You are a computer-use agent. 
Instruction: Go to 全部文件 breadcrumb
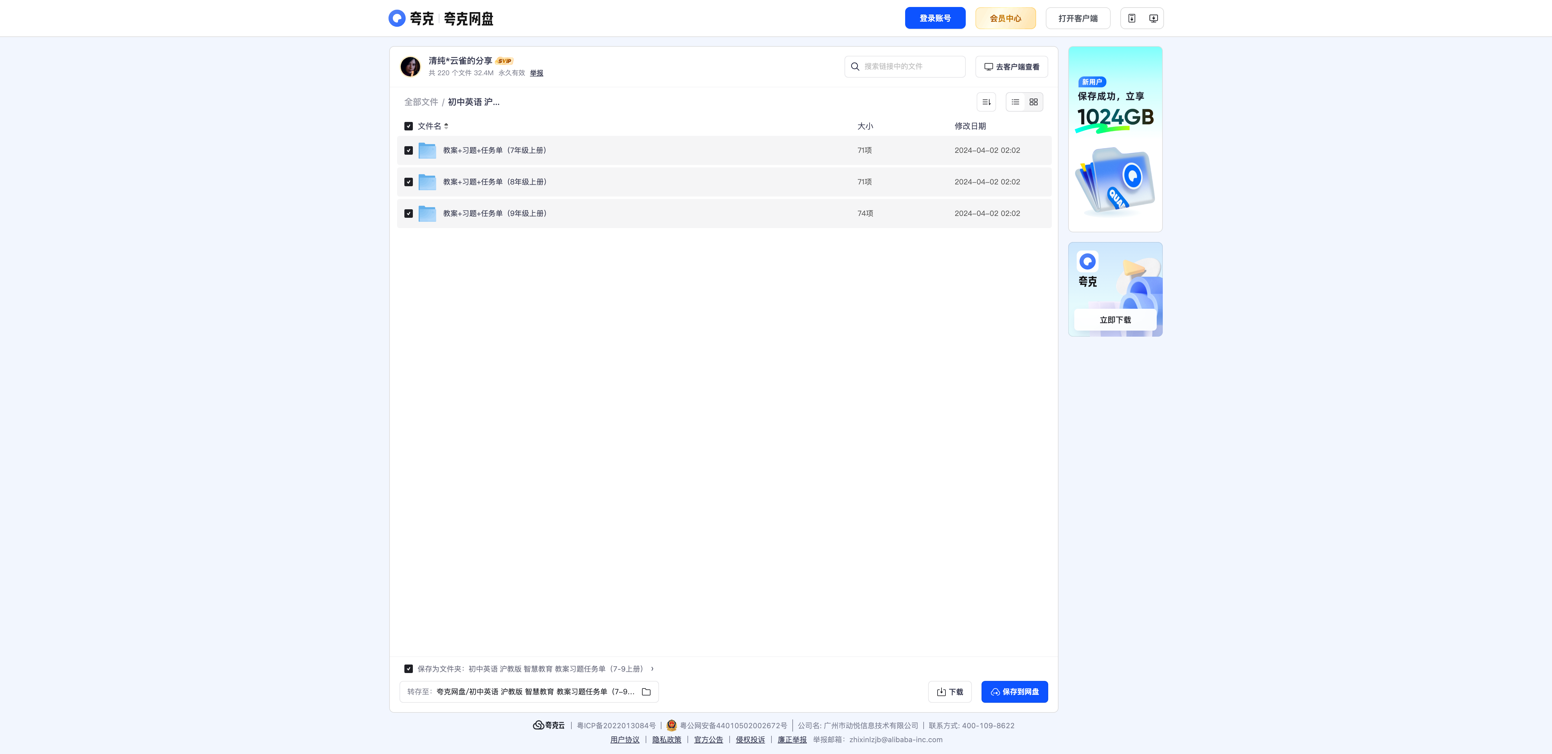[421, 102]
